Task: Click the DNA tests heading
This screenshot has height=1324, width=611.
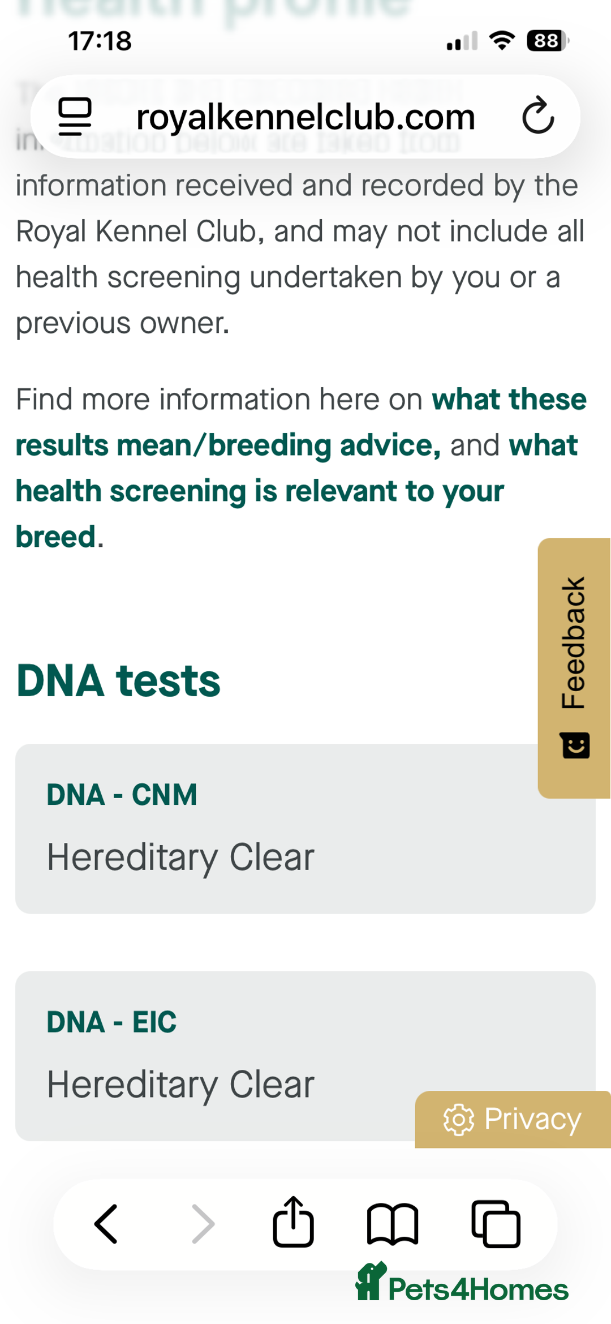Action: (119, 681)
